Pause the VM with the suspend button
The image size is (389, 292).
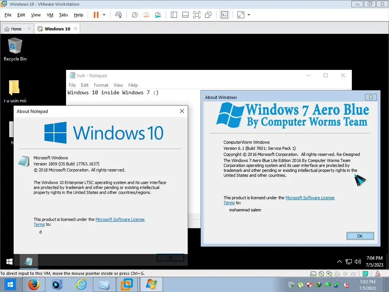(x=96, y=15)
